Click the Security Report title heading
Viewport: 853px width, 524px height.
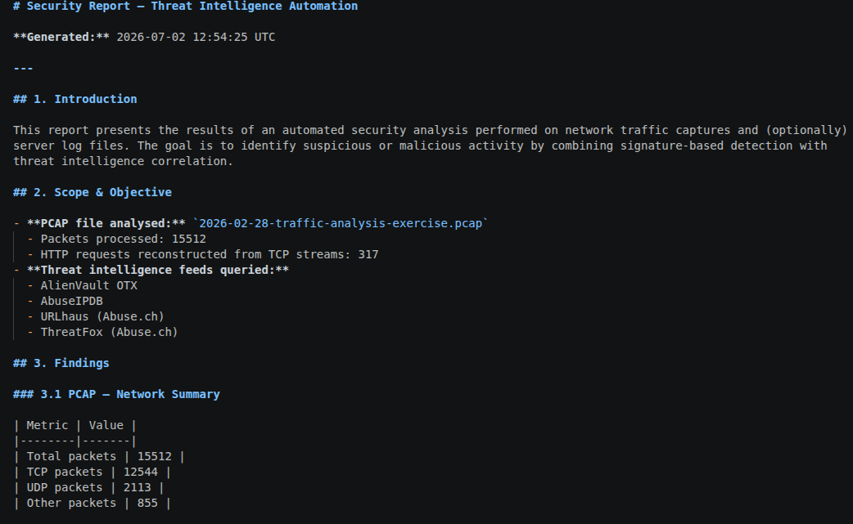186,6
